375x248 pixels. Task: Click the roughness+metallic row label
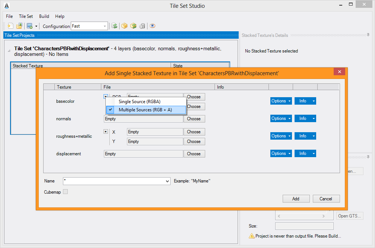[74, 136]
